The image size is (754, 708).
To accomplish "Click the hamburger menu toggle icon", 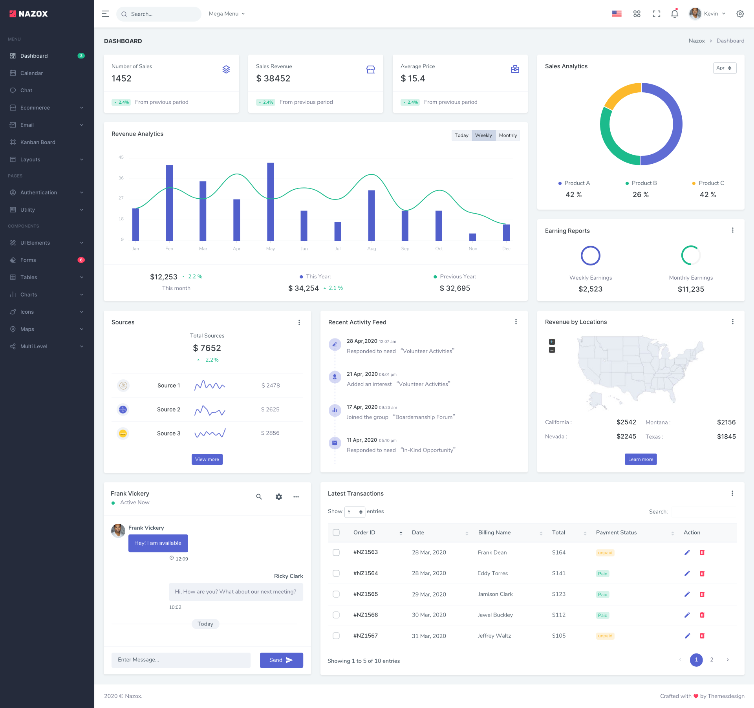I will pyautogui.click(x=105, y=14).
